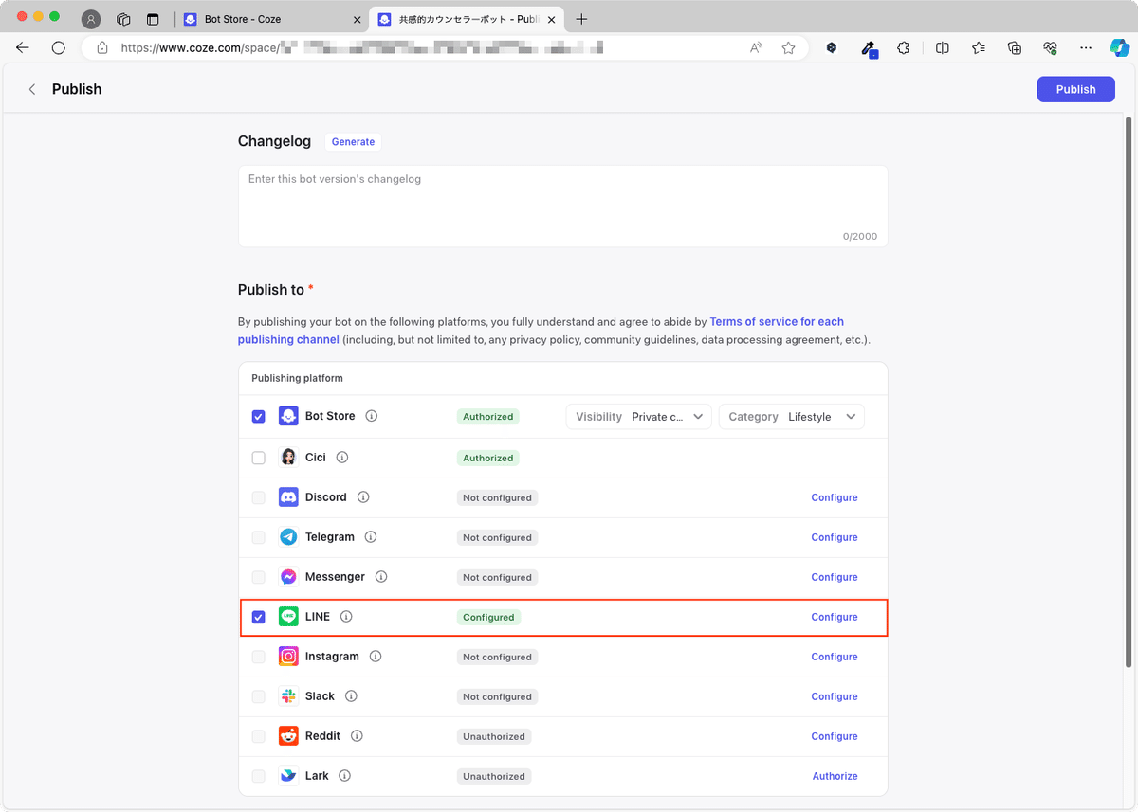The height and width of the screenshot is (812, 1138).
Task: Open a new browser tab
Action: [x=581, y=19]
